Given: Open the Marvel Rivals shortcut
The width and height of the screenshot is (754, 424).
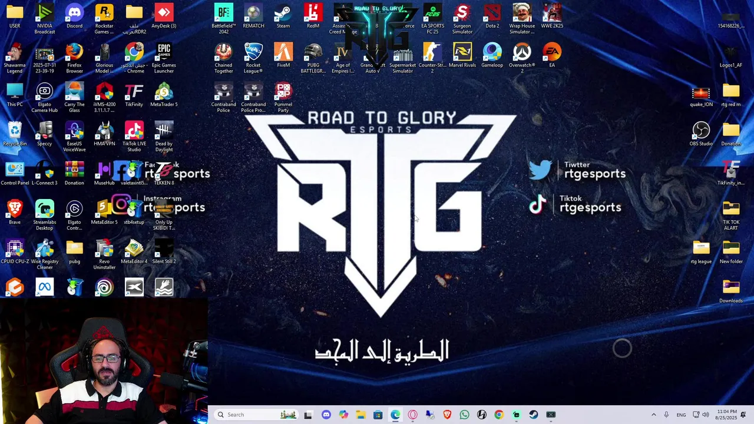Looking at the screenshot, I should (x=462, y=55).
